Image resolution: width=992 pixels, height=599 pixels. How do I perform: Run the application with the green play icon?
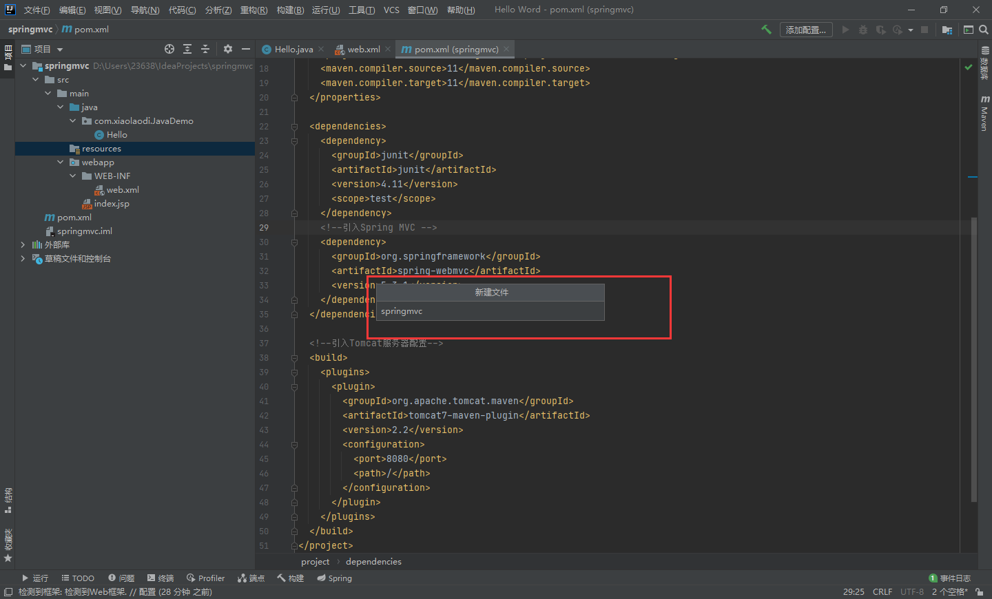click(x=845, y=30)
